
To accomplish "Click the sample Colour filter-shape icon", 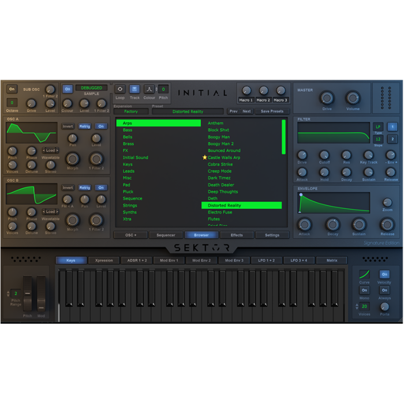I will pos(149,89).
